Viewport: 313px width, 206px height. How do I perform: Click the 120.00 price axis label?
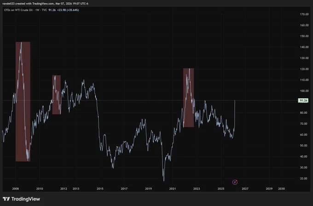pyautogui.click(x=304, y=69)
